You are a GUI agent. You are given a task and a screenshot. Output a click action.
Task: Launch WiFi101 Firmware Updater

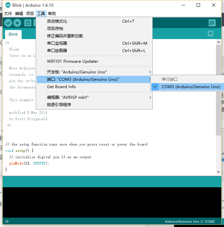point(94,61)
